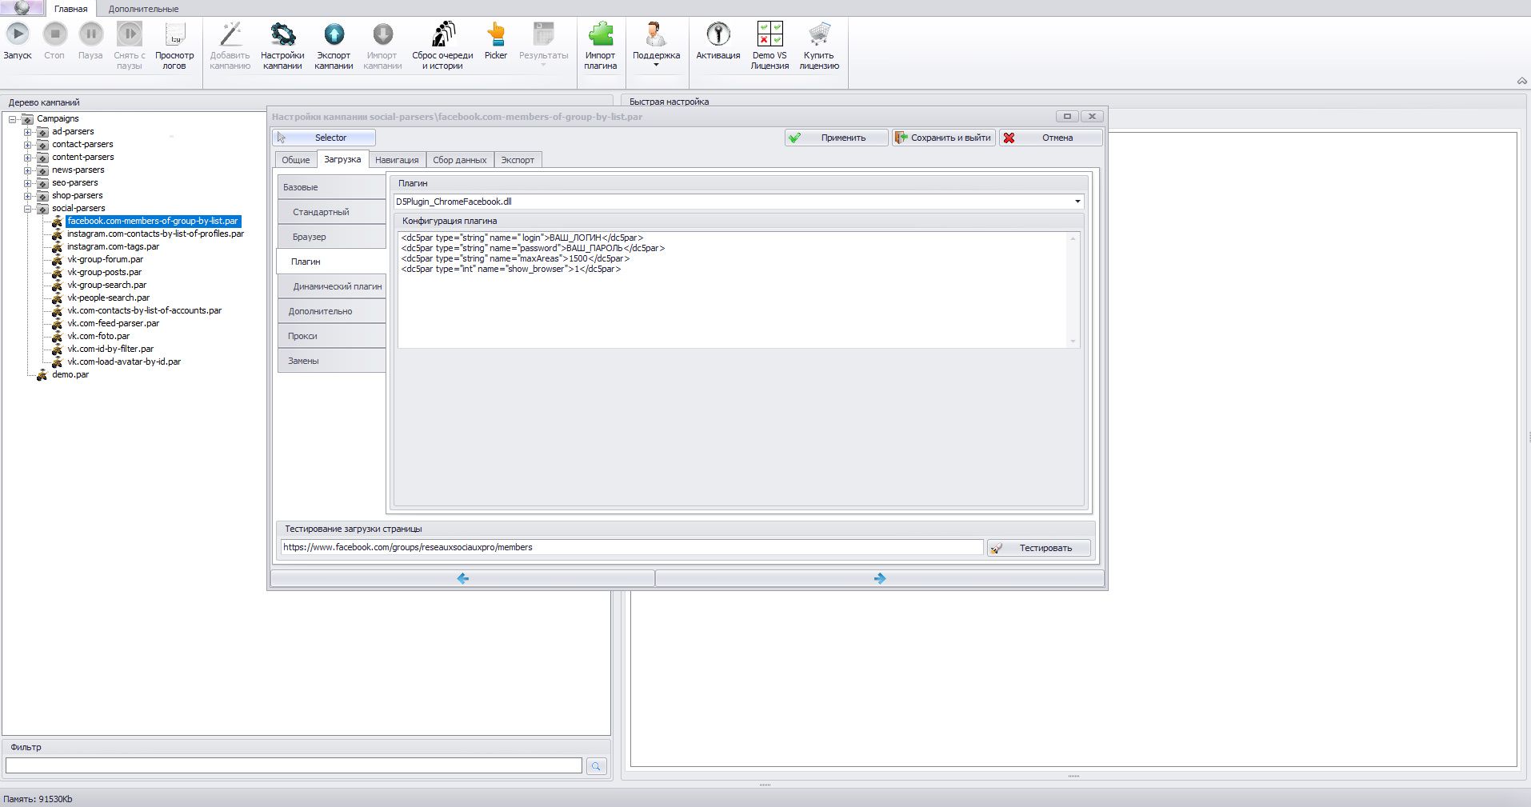Click Купить лицензию cart icon
This screenshot has width=1531, height=807.
(819, 34)
